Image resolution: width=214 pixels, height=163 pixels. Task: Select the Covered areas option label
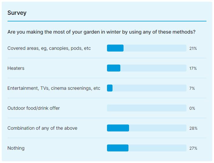click(49, 48)
